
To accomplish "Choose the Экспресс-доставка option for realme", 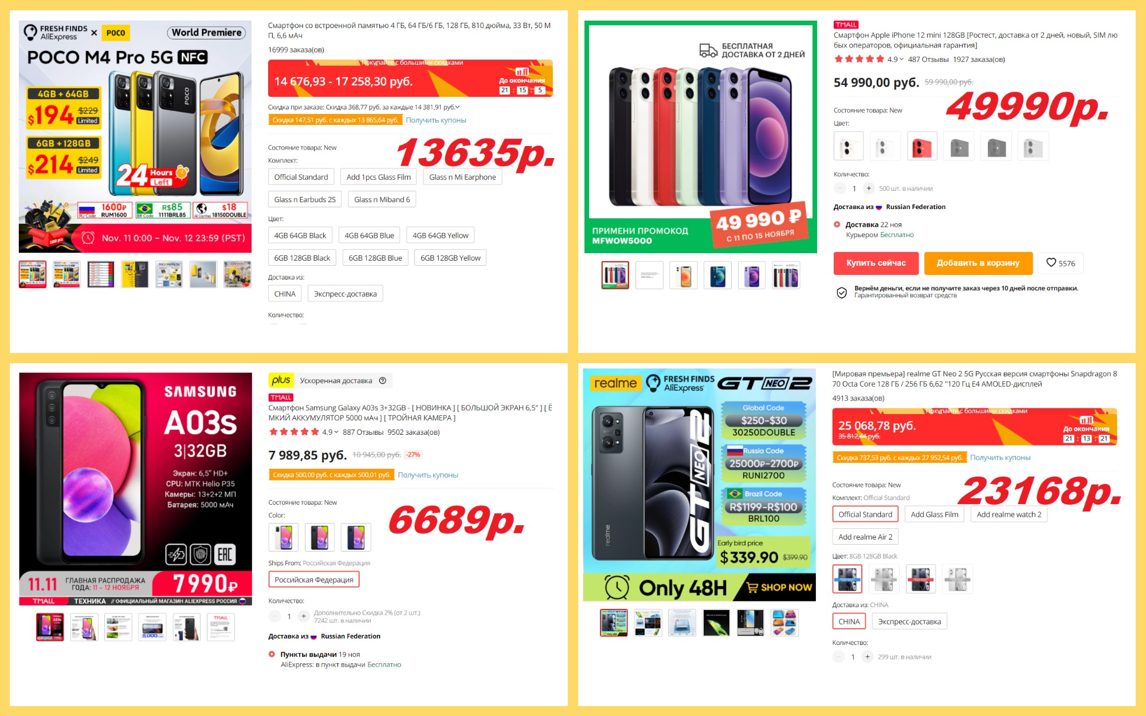I will [x=909, y=621].
